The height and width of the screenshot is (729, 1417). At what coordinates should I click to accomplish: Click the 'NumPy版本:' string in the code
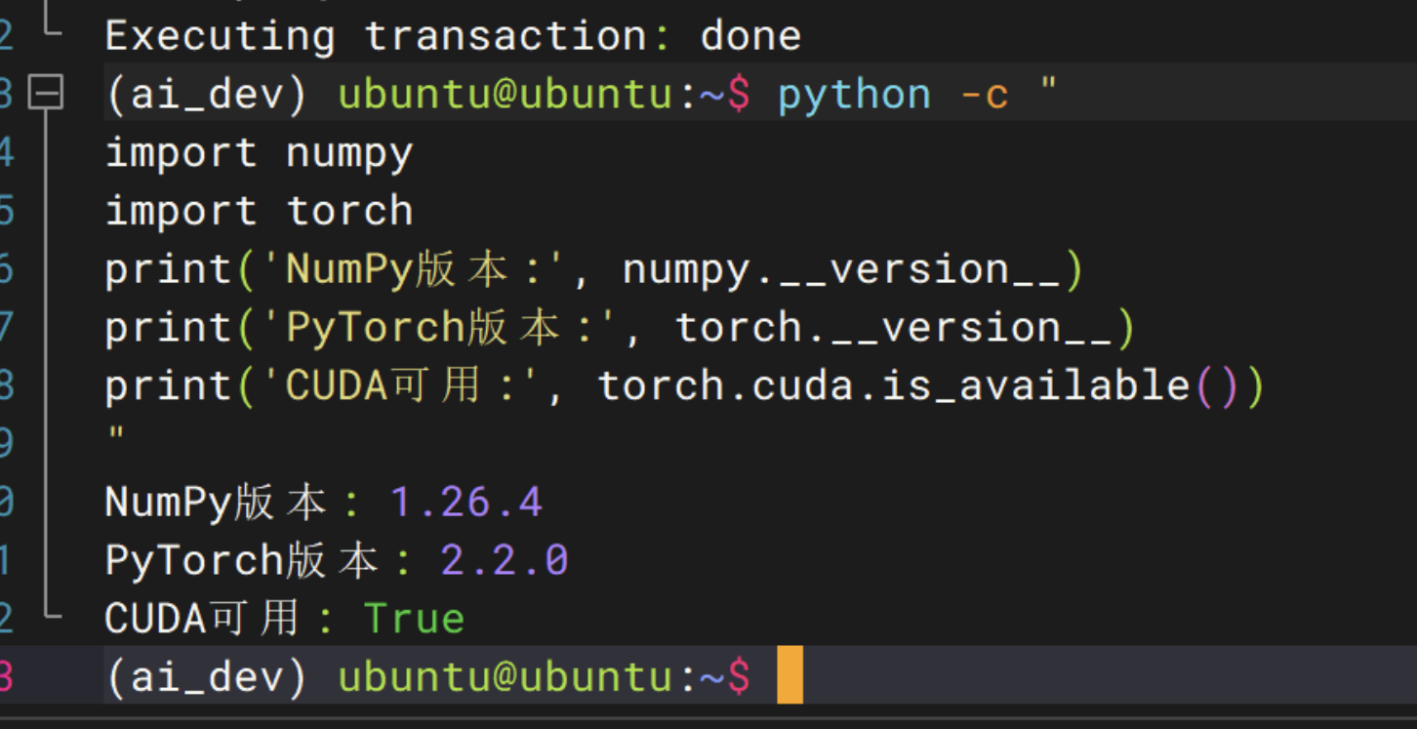click(x=405, y=269)
